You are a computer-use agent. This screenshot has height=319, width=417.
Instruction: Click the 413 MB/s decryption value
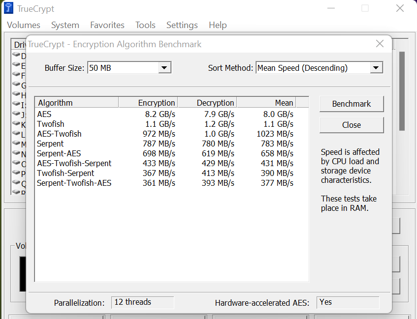(218, 173)
